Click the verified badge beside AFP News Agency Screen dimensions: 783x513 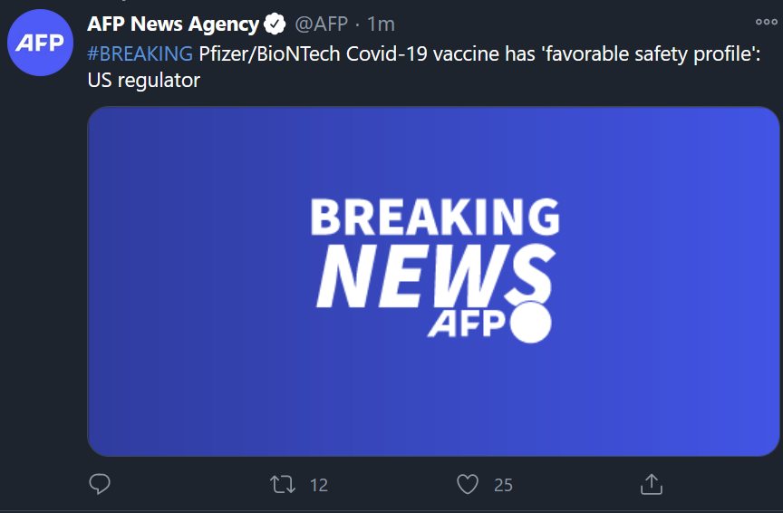pos(275,24)
